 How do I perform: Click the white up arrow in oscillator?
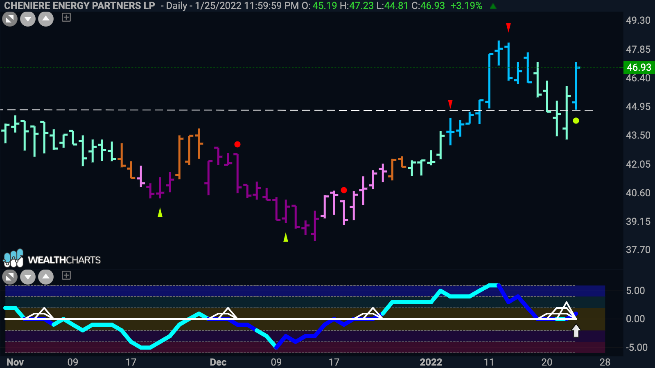576,330
